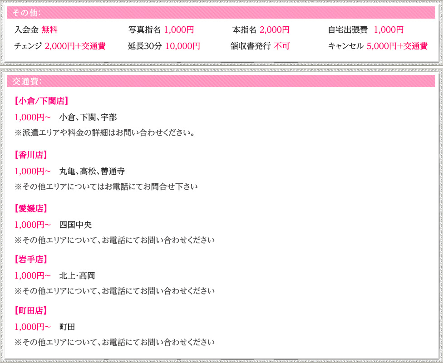Click the 四国中央 area text

click(x=75, y=225)
